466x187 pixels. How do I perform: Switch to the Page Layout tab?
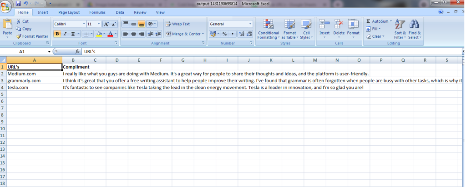69,12
